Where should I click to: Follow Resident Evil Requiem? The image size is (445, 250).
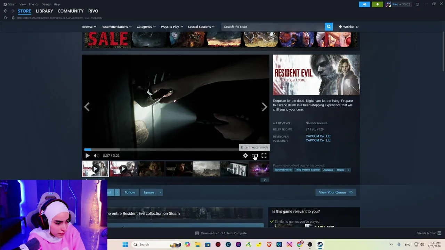click(x=130, y=192)
